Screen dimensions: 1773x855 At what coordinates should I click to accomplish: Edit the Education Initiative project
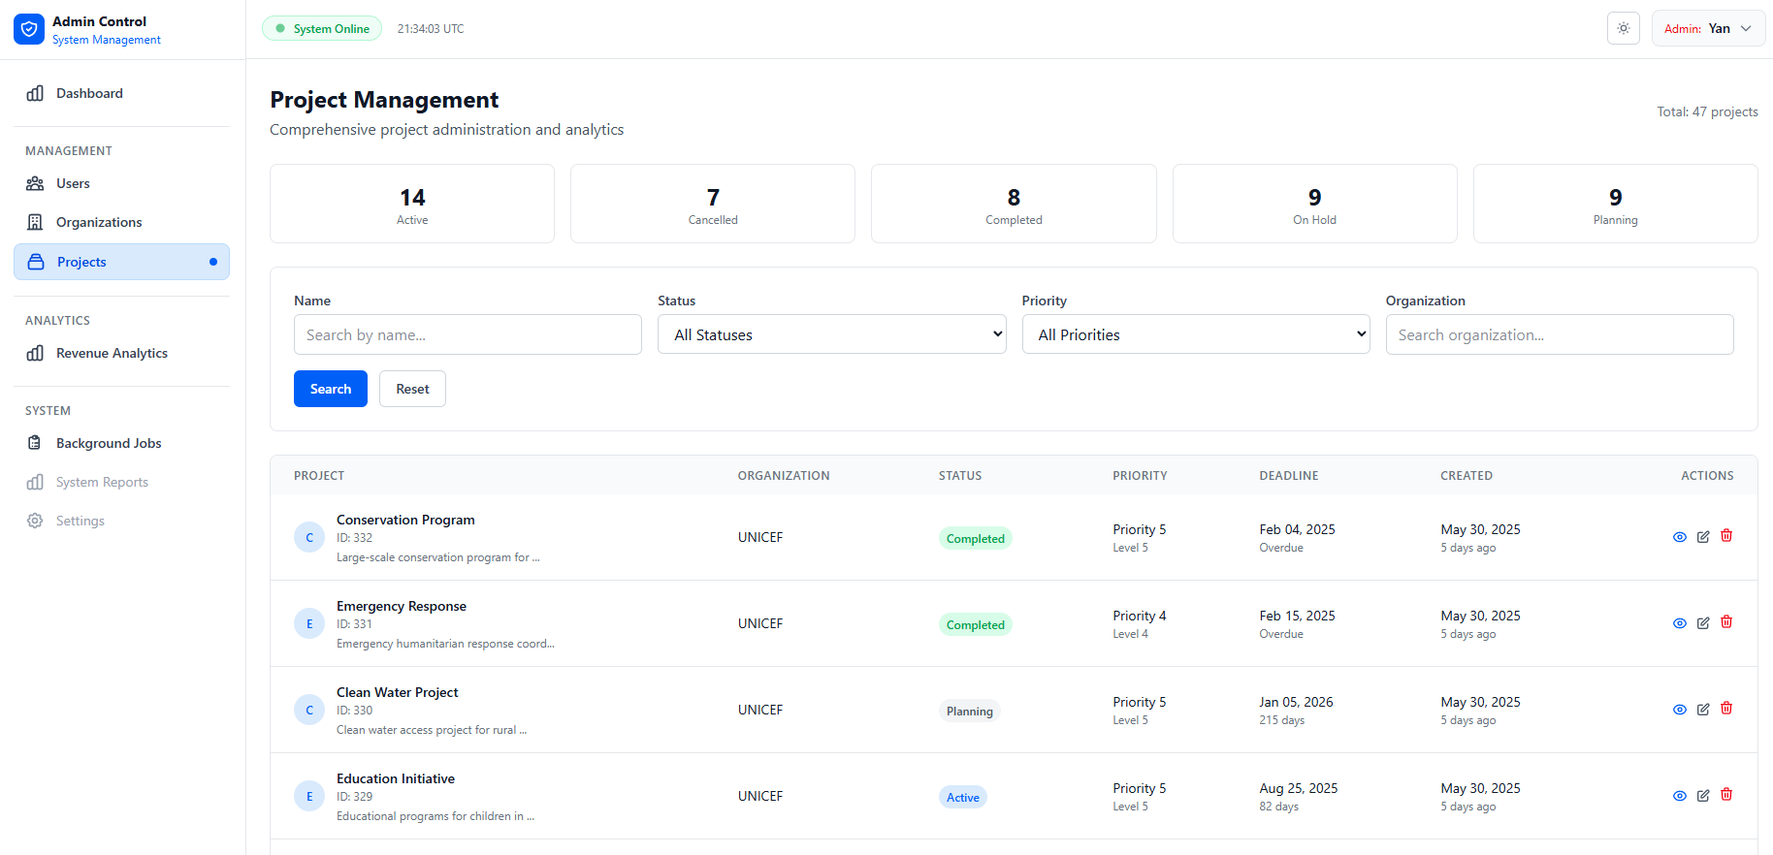pyautogui.click(x=1703, y=796)
